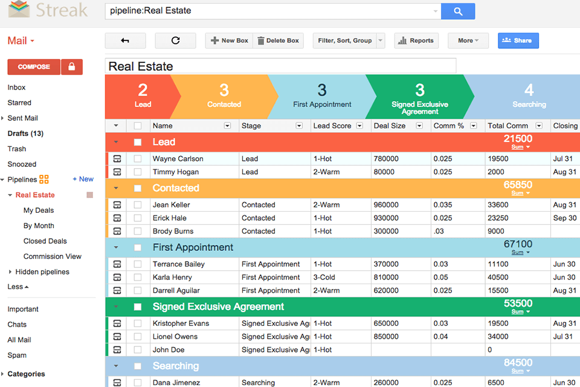Select the First Appointment stage arrow
580x387 pixels.
point(322,97)
